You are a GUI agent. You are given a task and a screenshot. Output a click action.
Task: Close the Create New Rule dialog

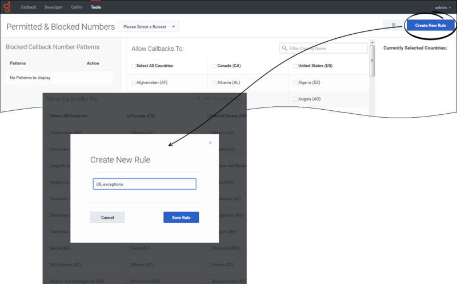click(x=210, y=143)
